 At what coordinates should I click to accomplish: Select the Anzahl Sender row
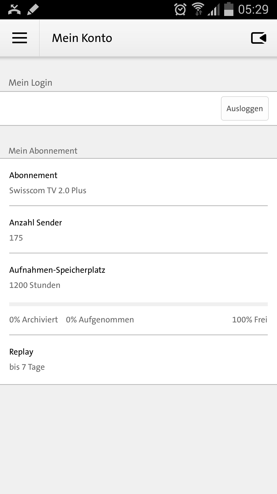point(138,230)
